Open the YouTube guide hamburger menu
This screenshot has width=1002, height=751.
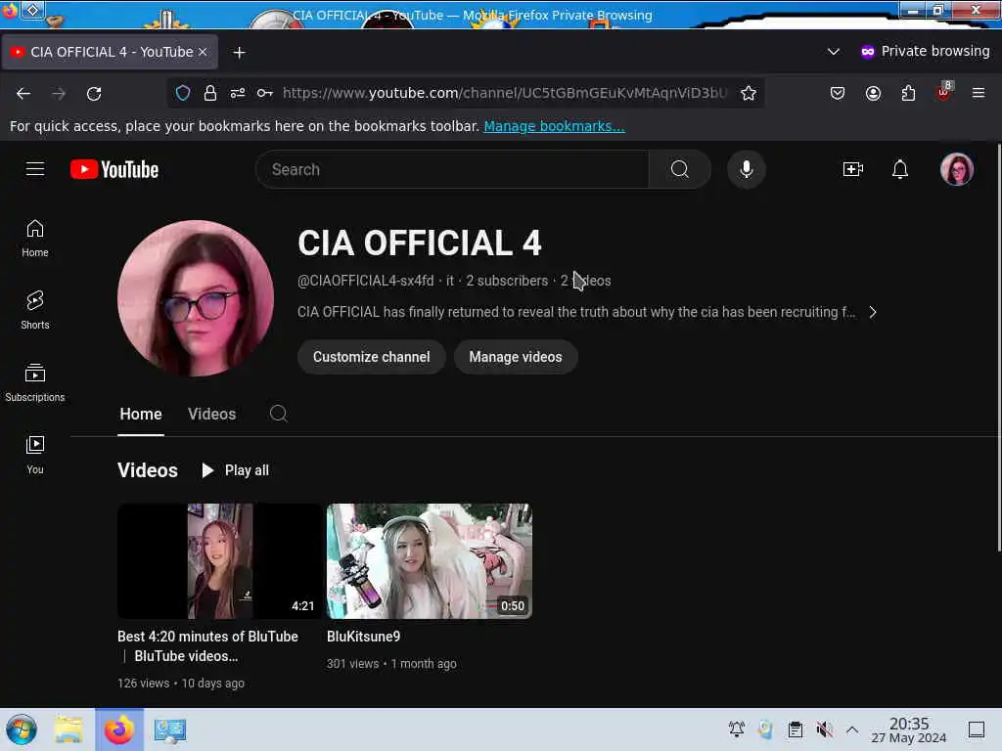click(35, 169)
